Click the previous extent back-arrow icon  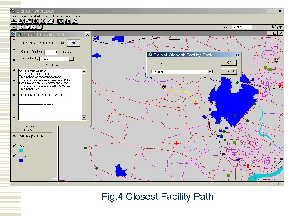[50, 21]
